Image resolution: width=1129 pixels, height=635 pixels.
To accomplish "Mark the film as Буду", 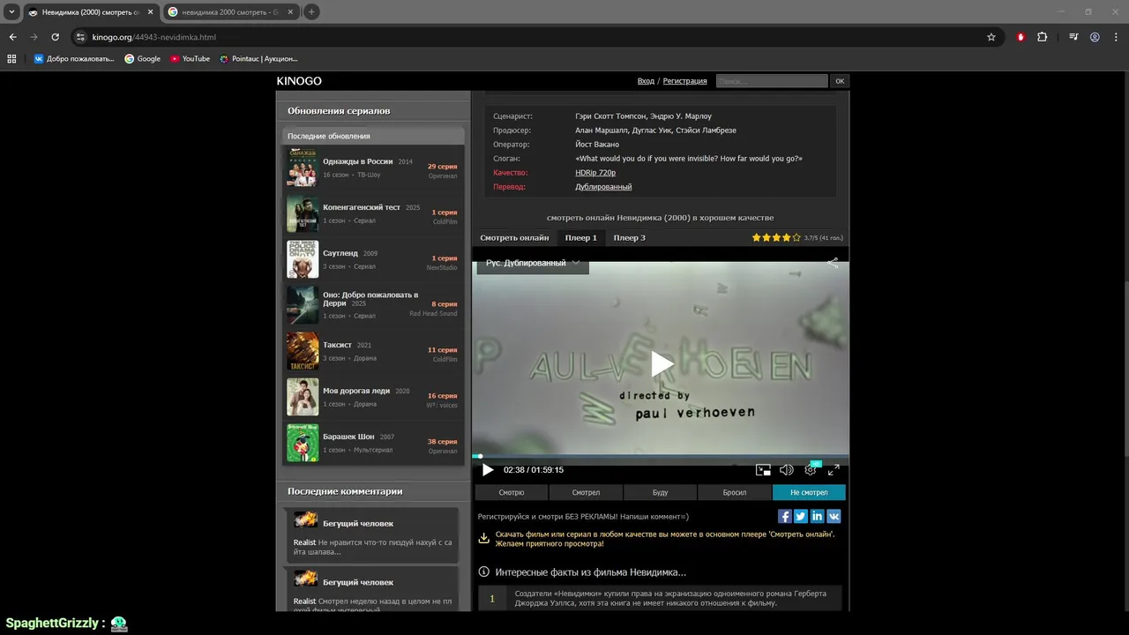I will click(660, 493).
